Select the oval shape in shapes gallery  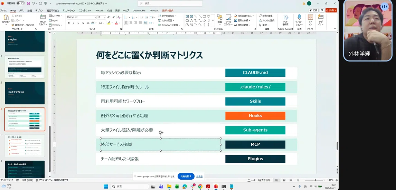tap(209, 16)
